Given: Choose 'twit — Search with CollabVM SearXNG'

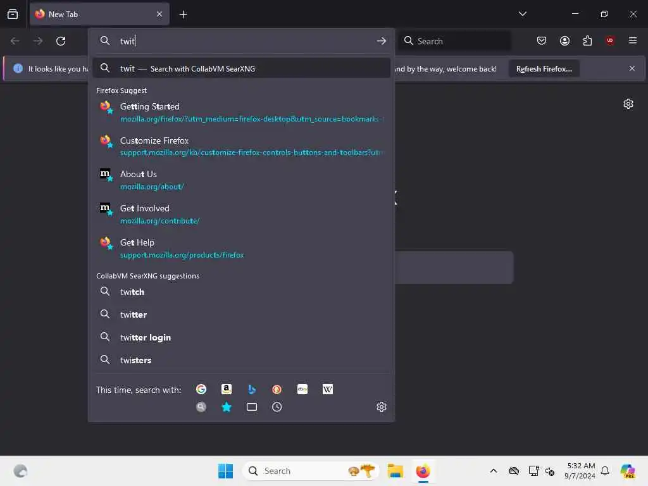Looking at the screenshot, I should (242, 68).
